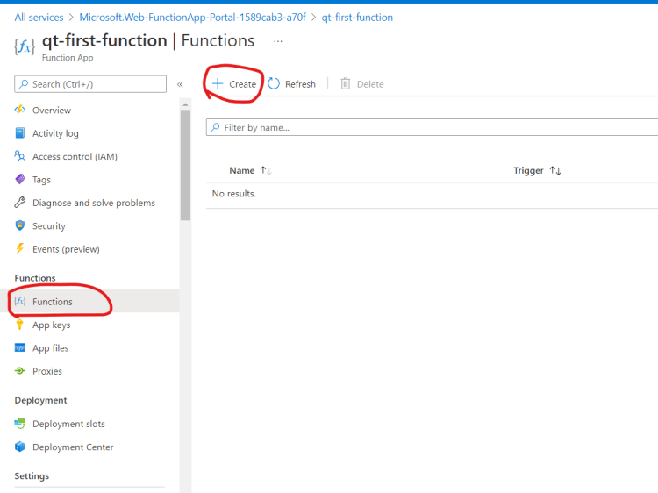Click the Trigger column header text

coord(528,170)
